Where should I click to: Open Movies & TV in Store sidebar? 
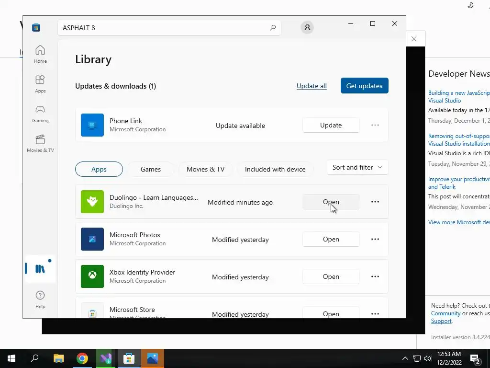click(40, 143)
